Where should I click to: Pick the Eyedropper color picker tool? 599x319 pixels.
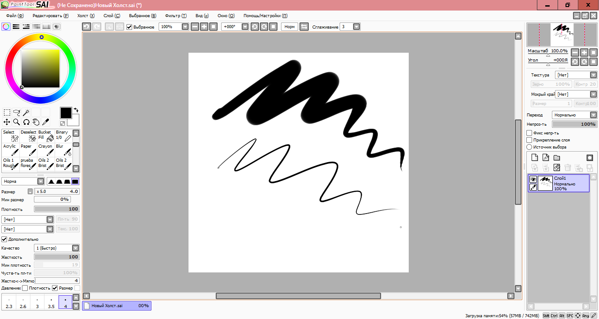45,122
